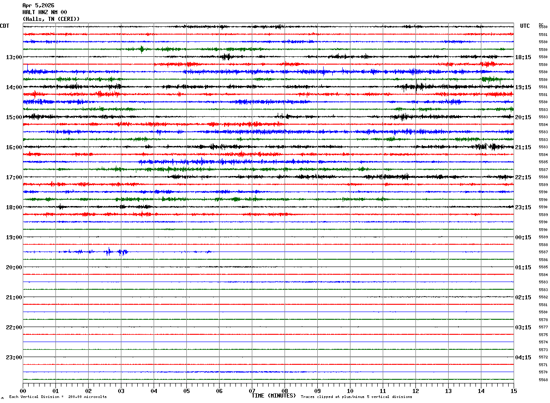Select the 07 minute axis tick label
550x403 pixels.
tap(252, 391)
